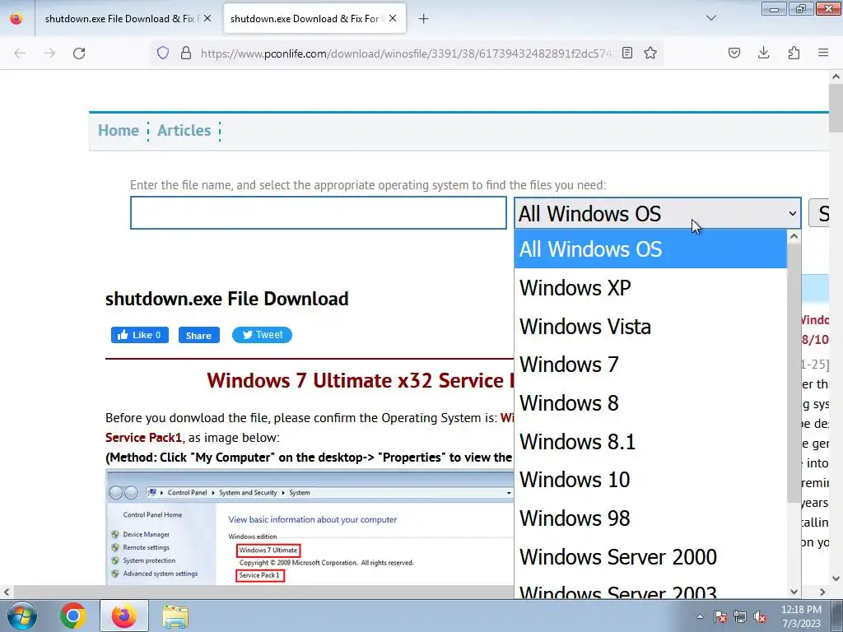Screen dimensions: 843x632
Task: Choose Windows 98 from the dropdown list
Action: pos(650,518)
